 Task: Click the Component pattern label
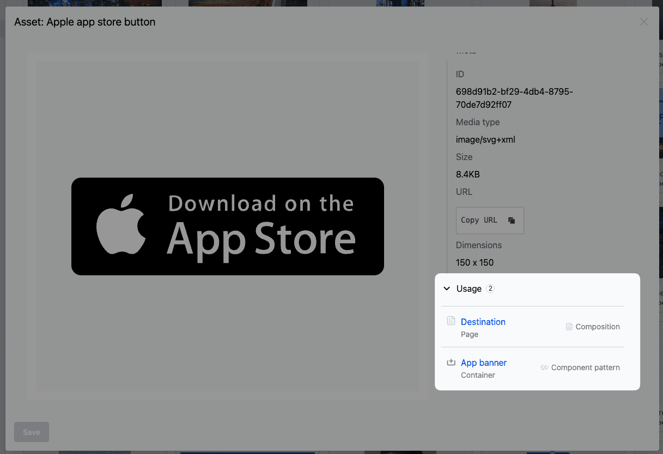pos(586,367)
